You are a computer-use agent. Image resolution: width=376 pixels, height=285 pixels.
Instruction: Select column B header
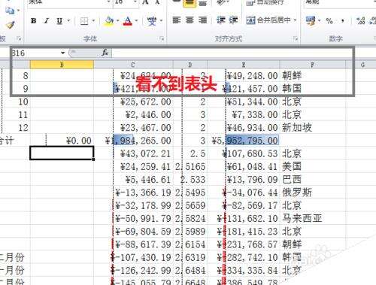(62, 65)
